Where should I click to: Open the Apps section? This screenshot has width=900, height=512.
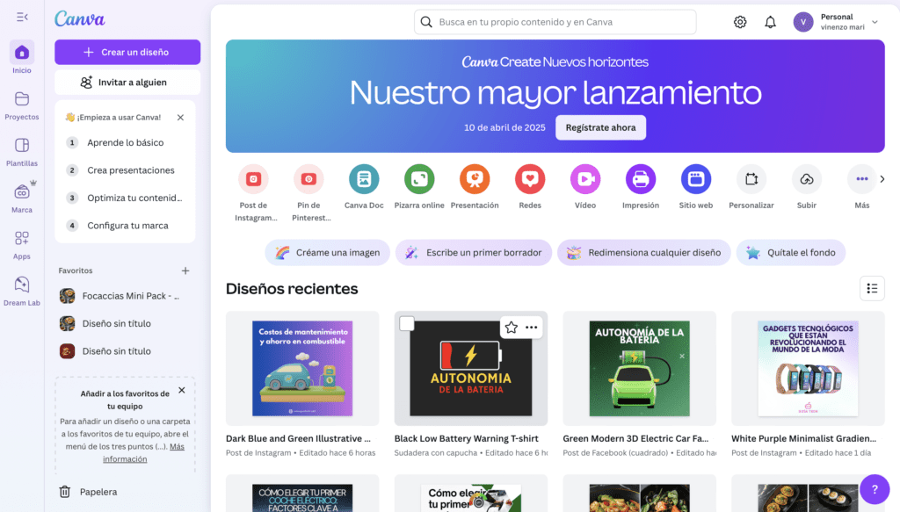tap(22, 245)
